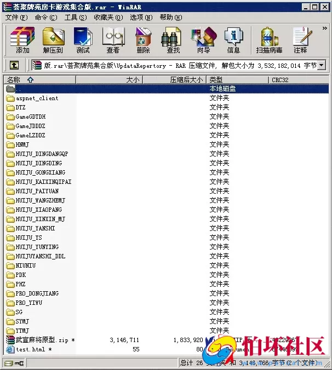Select the 武宣麻将原型.zip archive file
The height and width of the screenshot is (370, 332).
point(41,340)
